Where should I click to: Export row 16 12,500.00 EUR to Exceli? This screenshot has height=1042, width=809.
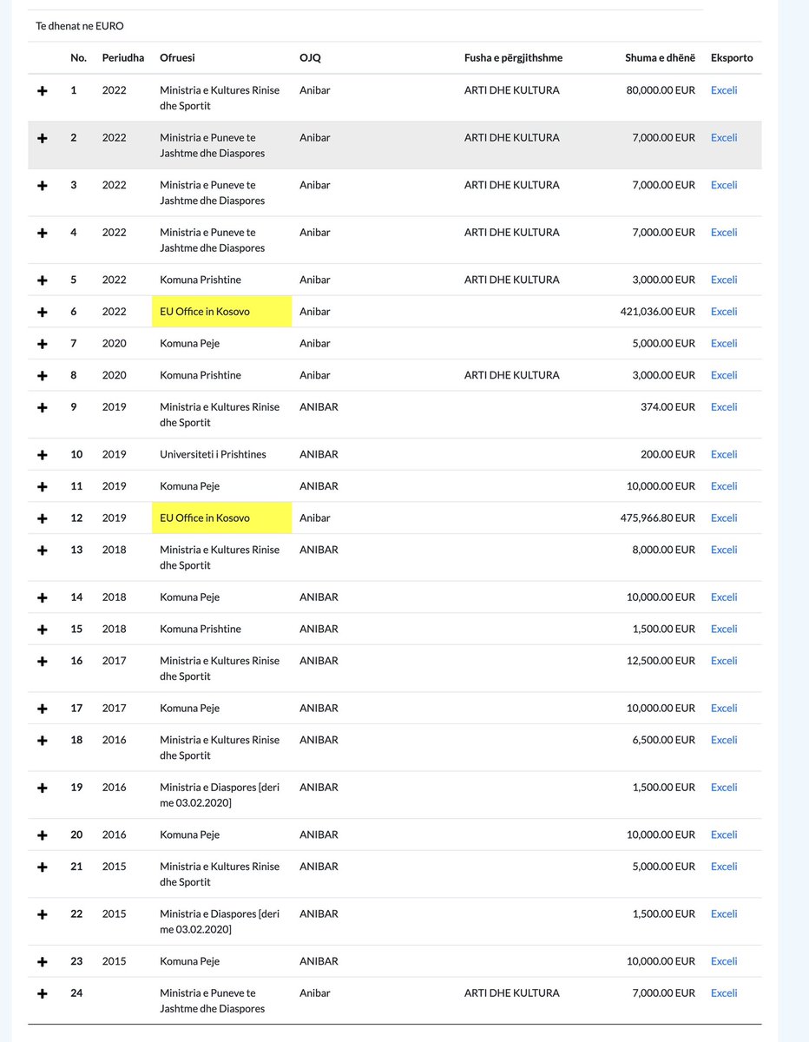[x=724, y=661]
